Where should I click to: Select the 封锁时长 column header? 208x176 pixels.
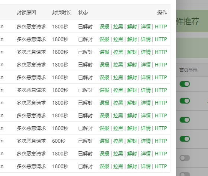coord(62,12)
